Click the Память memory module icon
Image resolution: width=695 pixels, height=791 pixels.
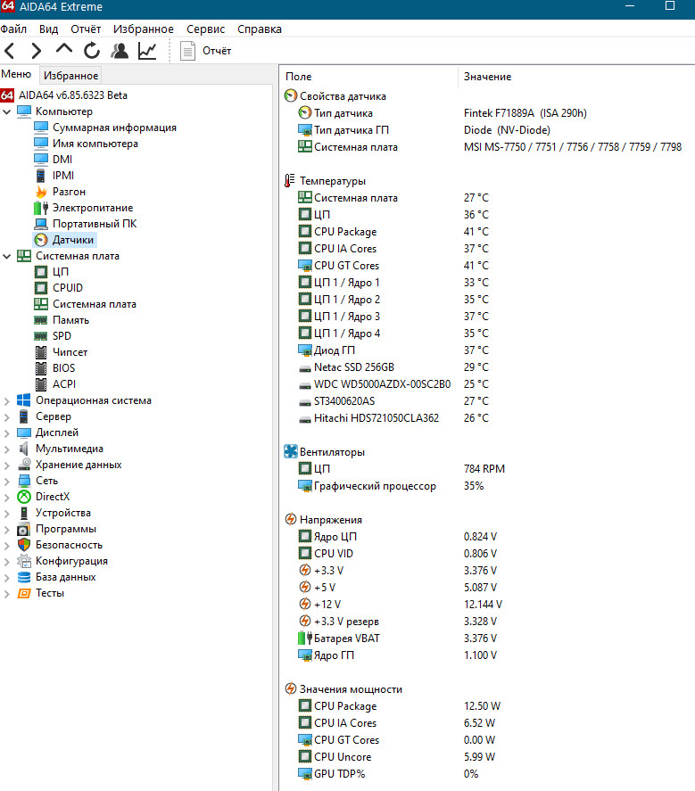41,320
